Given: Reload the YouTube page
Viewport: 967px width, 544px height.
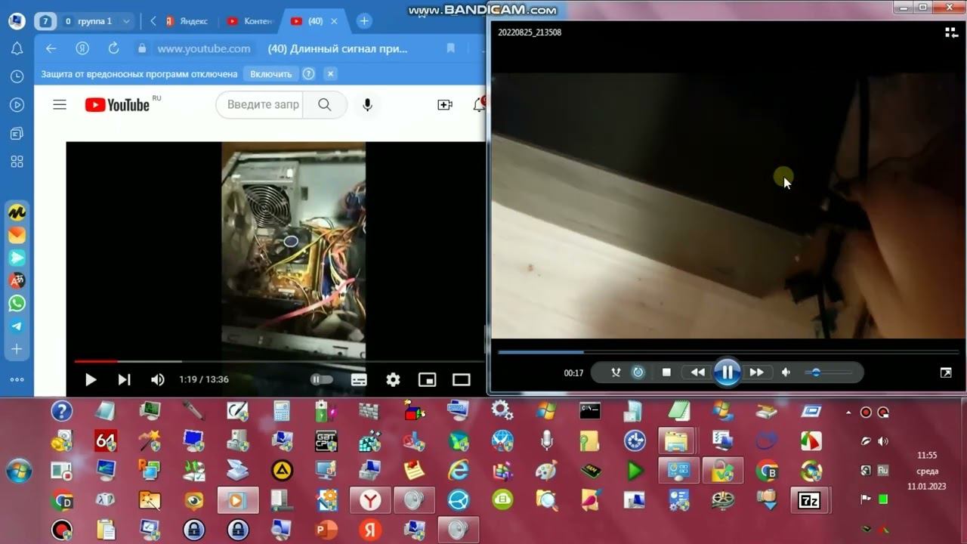Looking at the screenshot, I should point(113,48).
